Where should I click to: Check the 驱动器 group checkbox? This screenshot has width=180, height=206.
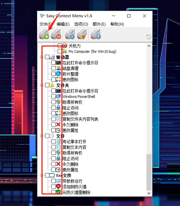click(47, 57)
